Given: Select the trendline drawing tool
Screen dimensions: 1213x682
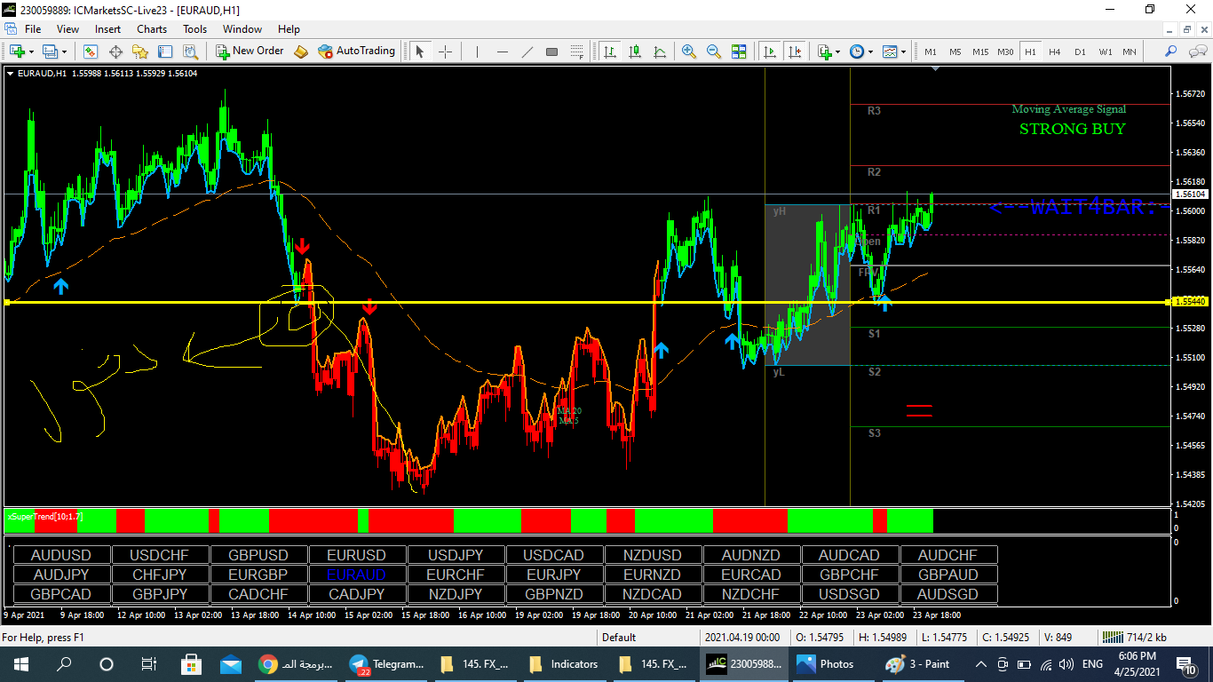Looking at the screenshot, I should 527,52.
